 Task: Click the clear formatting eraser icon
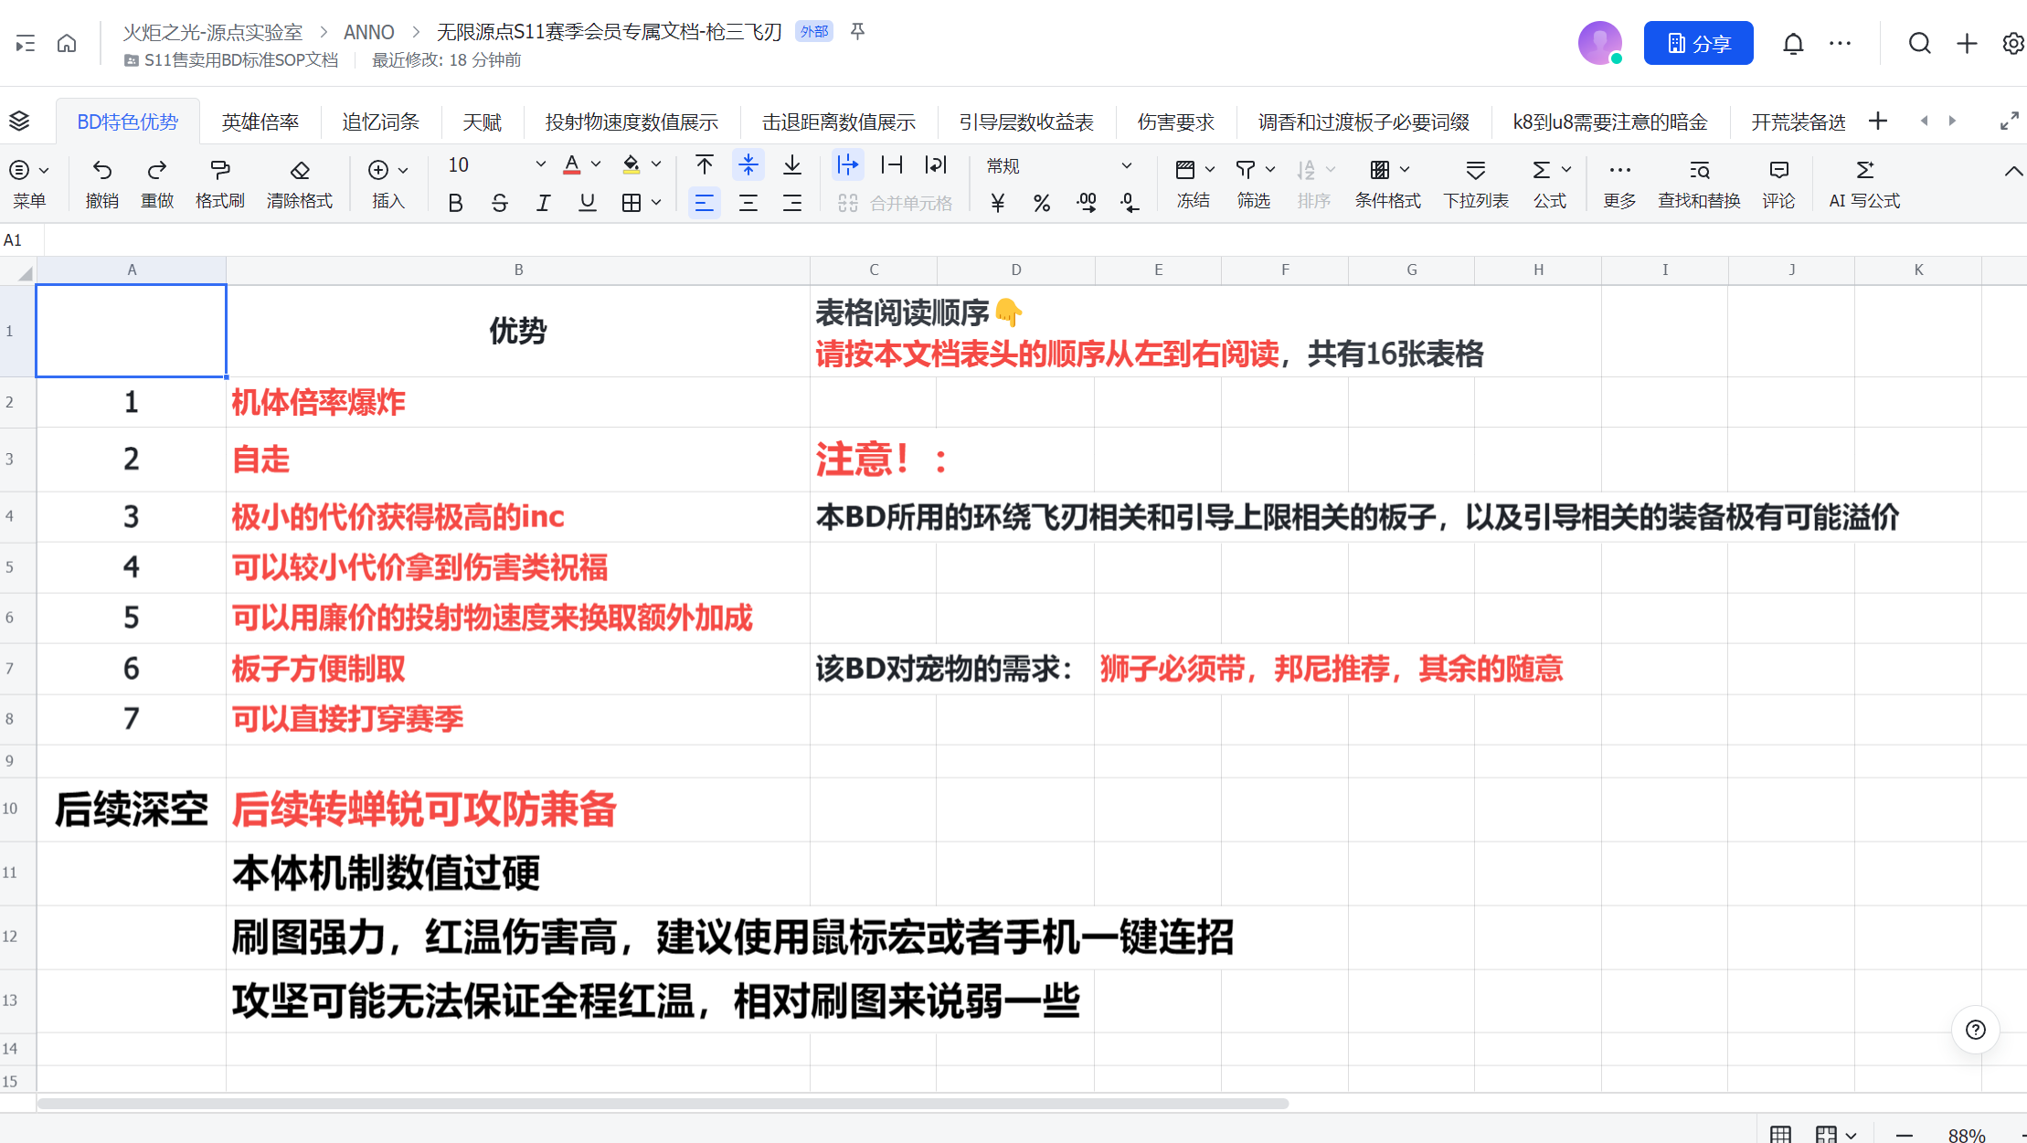(x=299, y=170)
